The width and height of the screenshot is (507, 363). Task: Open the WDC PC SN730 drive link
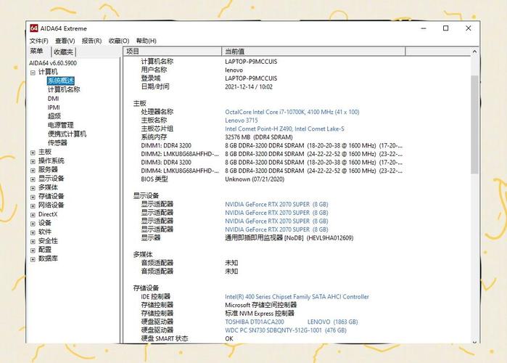click(286, 330)
